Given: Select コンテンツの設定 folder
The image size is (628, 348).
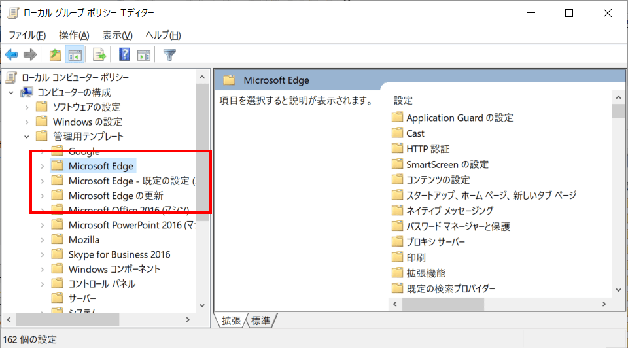Looking at the screenshot, I should (x=438, y=180).
